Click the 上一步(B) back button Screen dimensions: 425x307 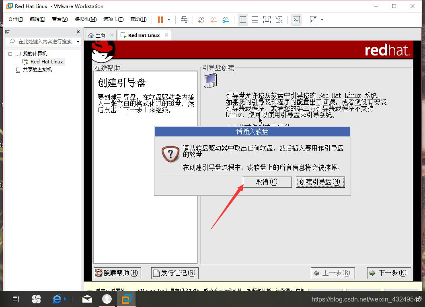(333, 273)
